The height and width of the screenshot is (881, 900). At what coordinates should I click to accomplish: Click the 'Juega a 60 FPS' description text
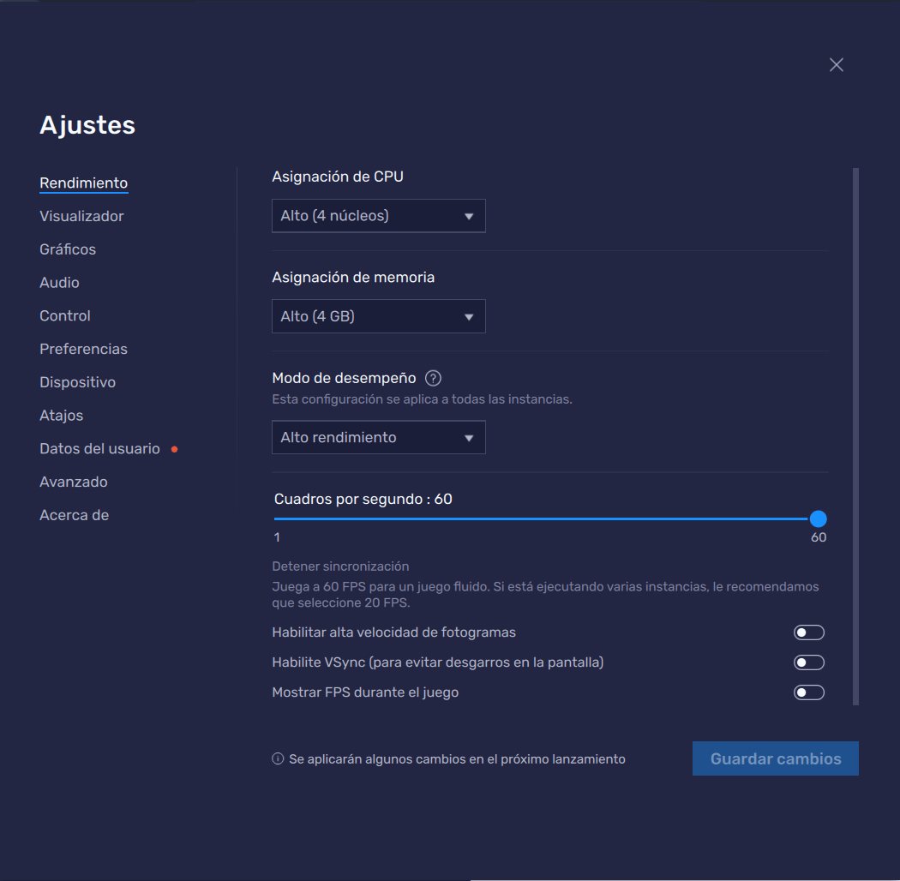pyautogui.click(x=545, y=595)
